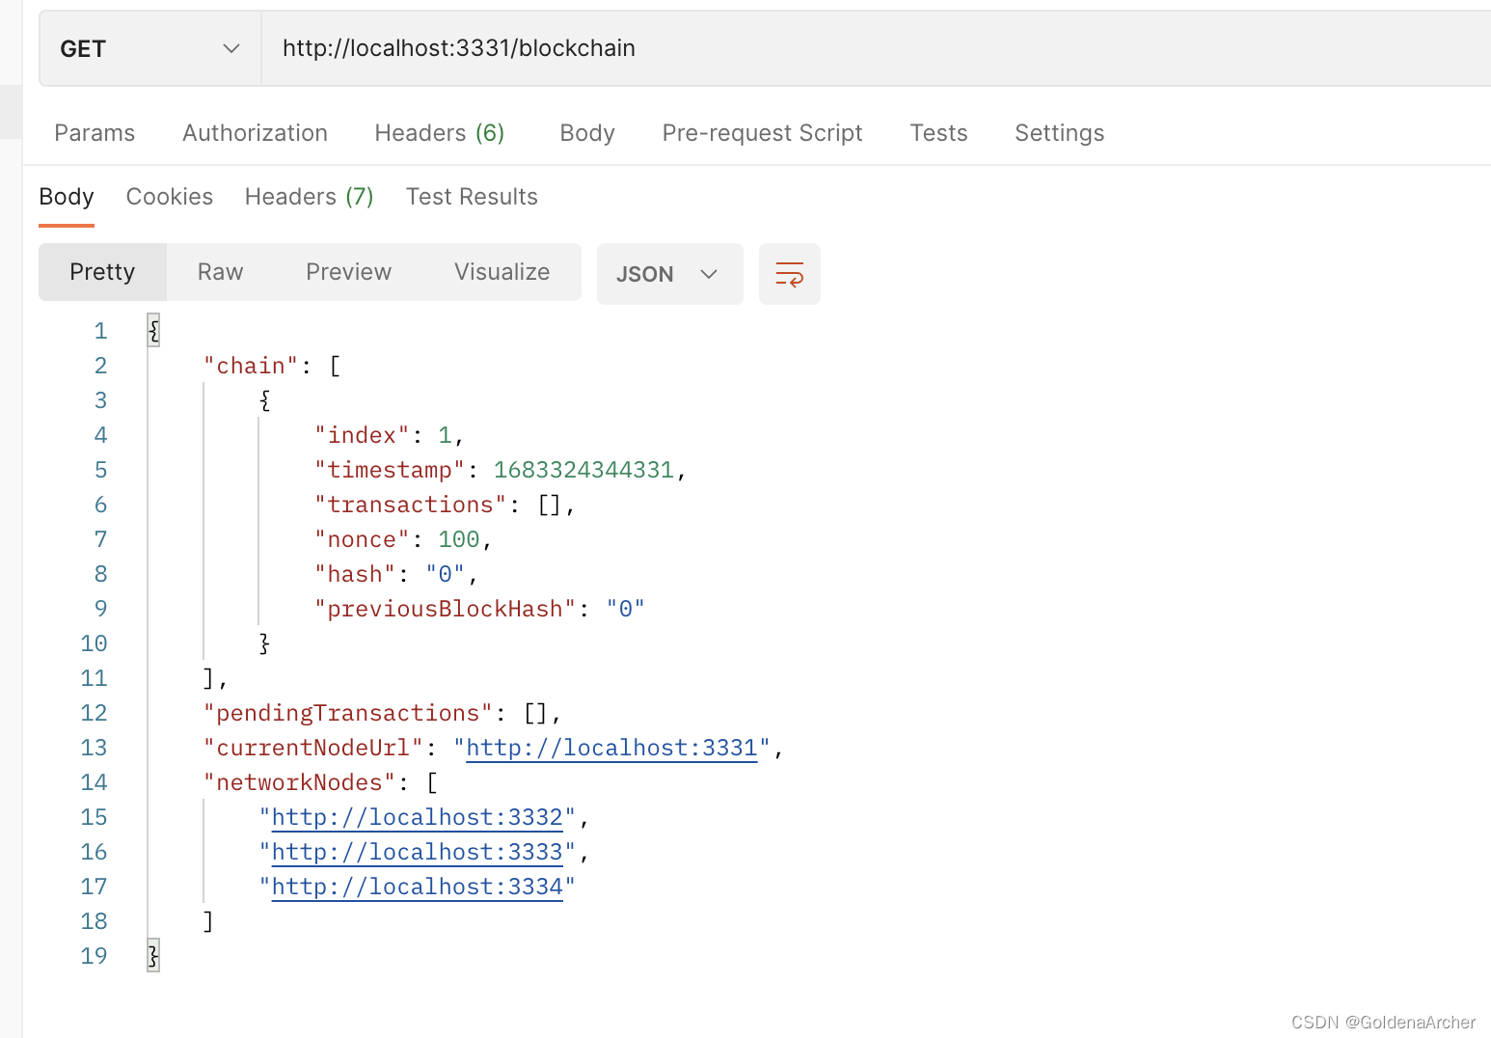
Task: Switch to Visualize response view
Action: (x=502, y=272)
